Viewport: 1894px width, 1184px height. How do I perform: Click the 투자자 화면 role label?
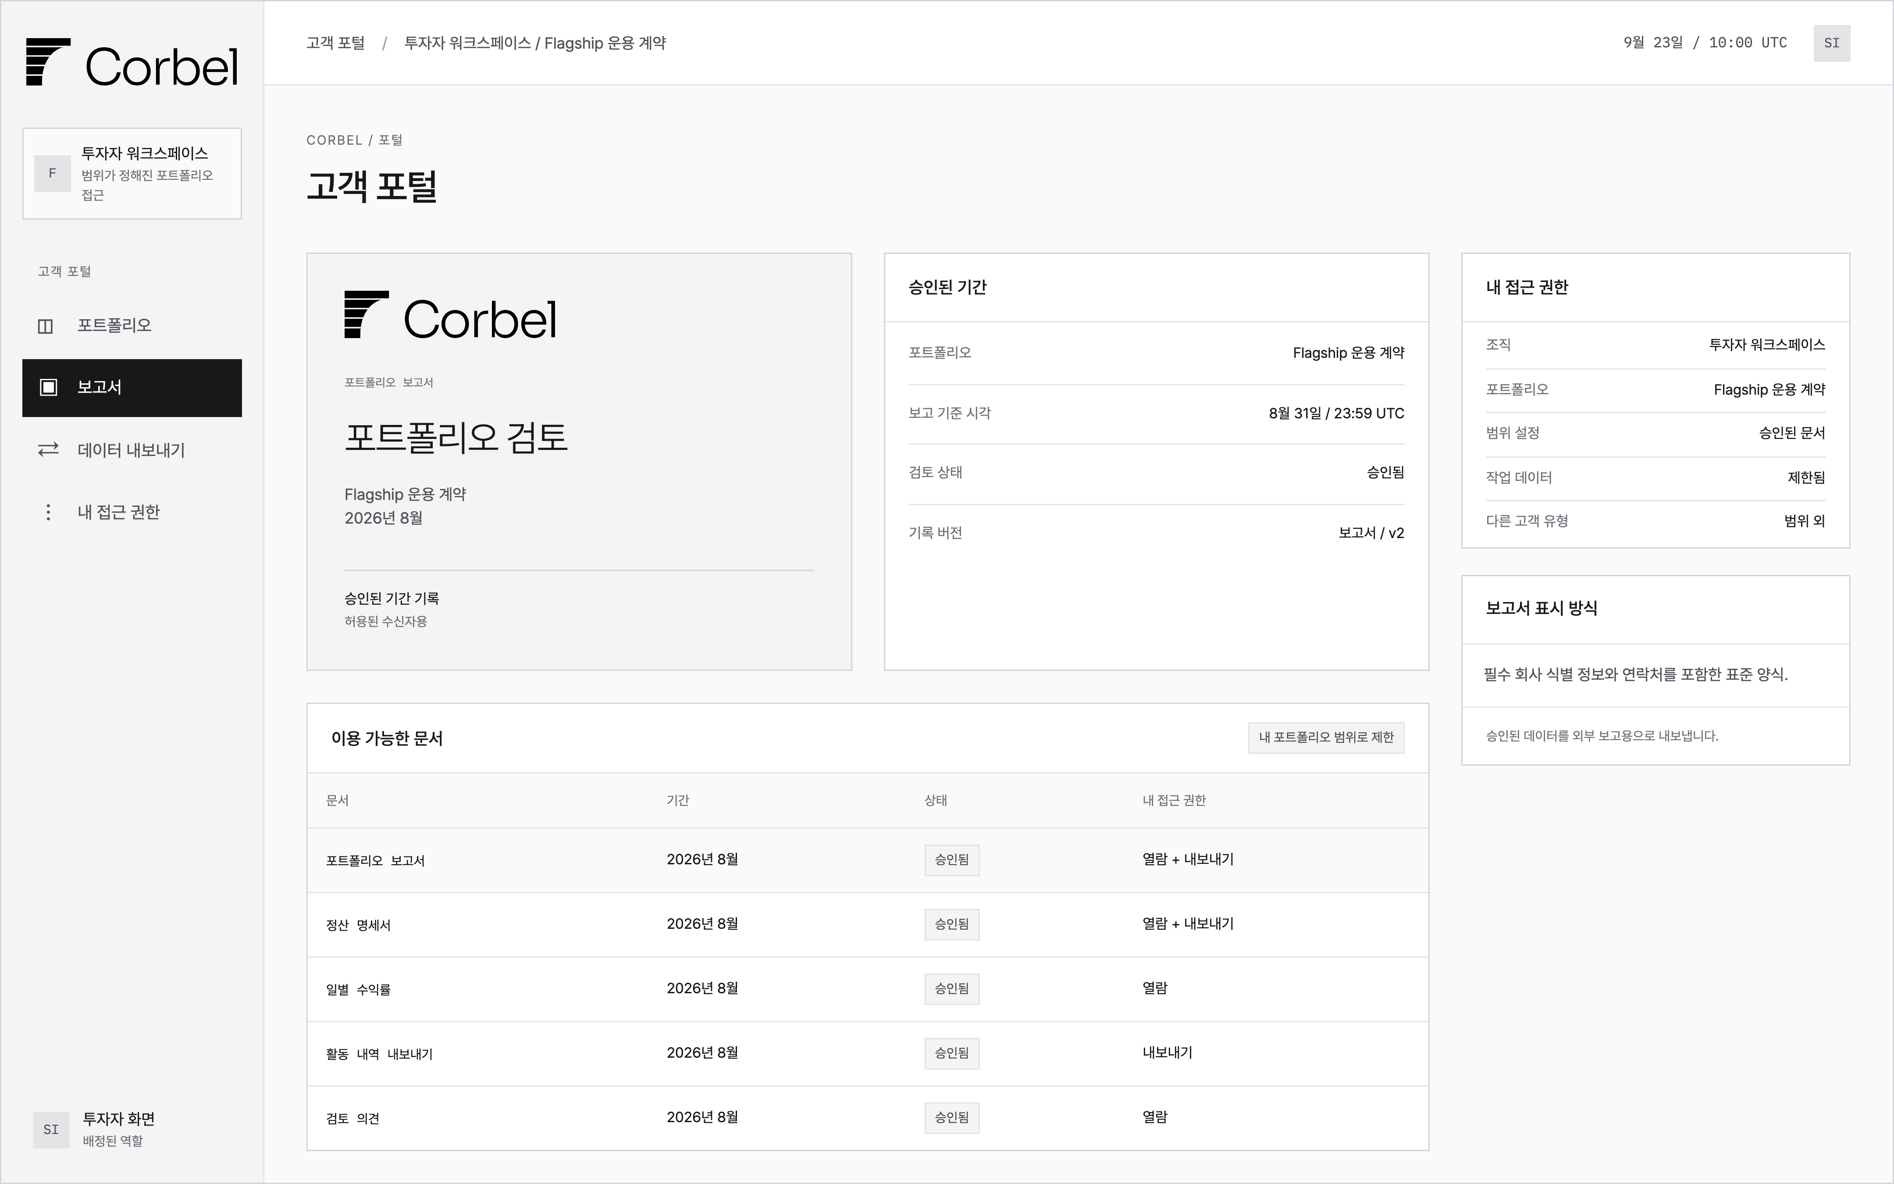click(x=119, y=1119)
